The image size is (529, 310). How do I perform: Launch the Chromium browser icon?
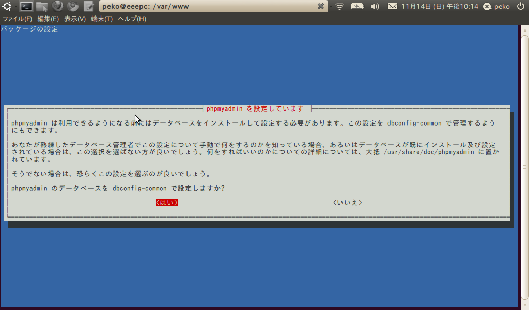73,6
